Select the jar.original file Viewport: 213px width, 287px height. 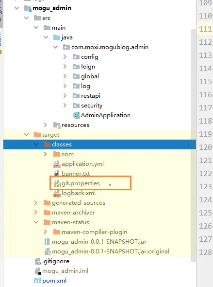[111, 251]
